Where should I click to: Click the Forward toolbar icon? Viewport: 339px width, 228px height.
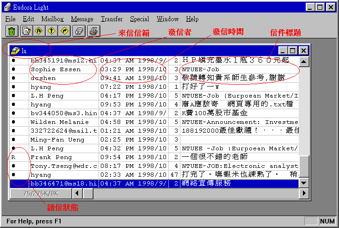click(51, 31)
